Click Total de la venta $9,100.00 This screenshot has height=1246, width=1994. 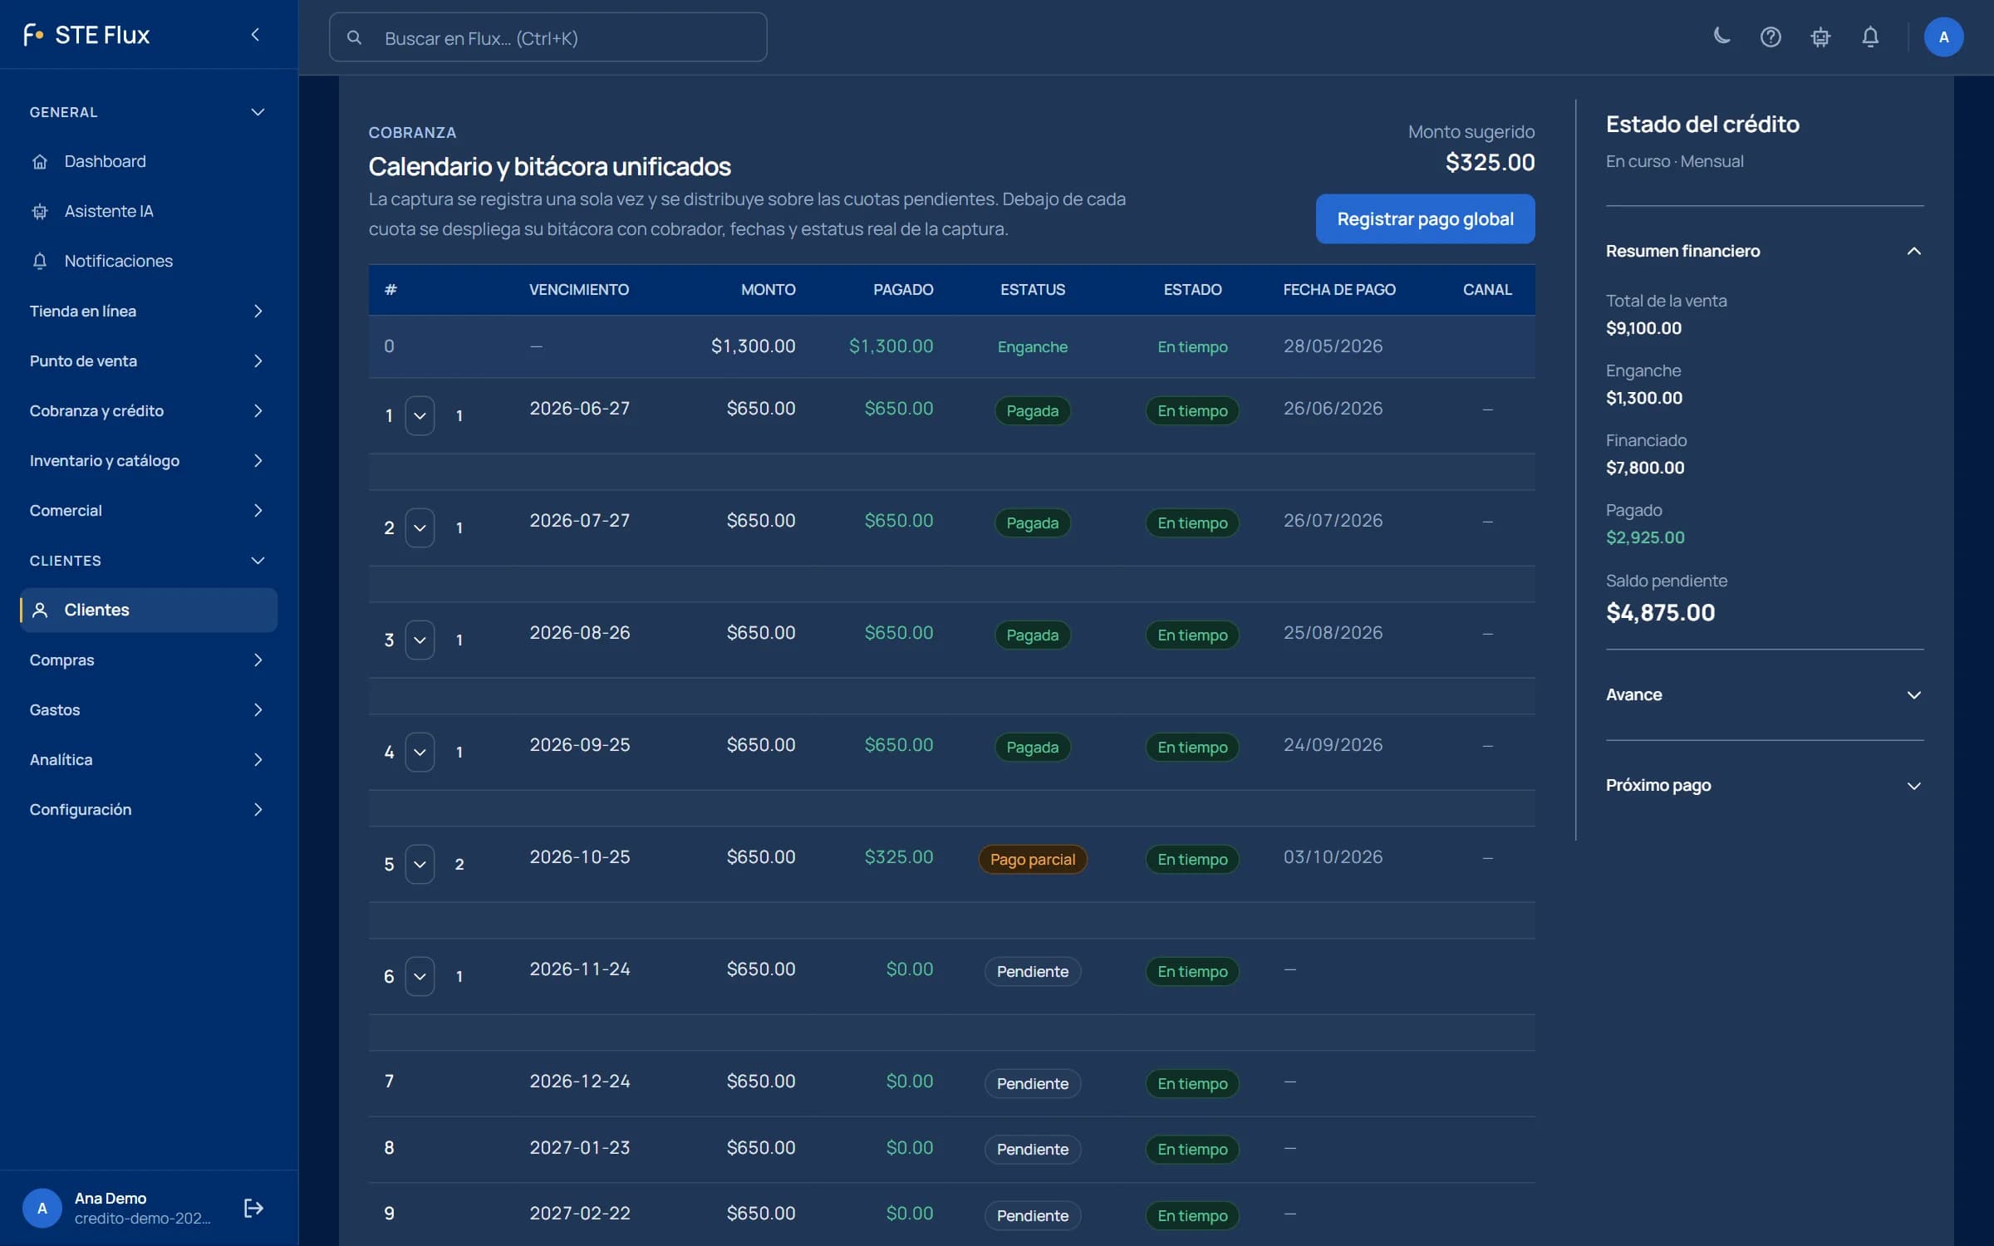click(x=1643, y=328)
